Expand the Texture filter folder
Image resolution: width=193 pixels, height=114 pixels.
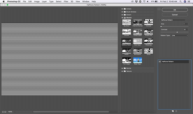click(122, 71)
